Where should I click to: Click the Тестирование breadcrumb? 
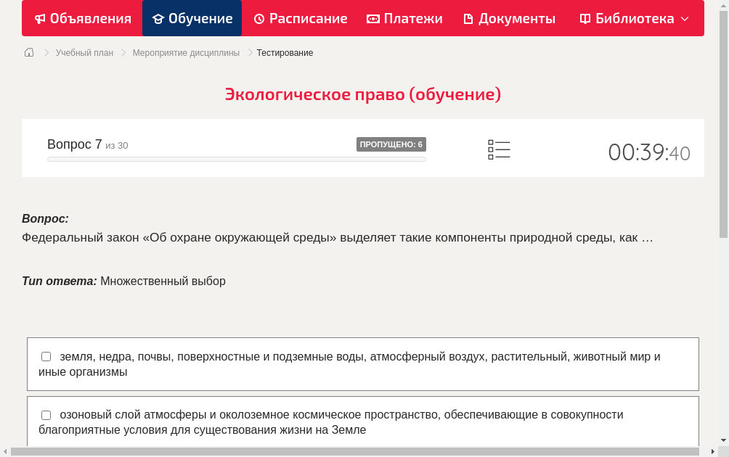[x=284, y=52]
